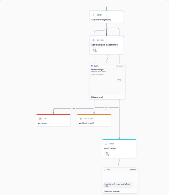Click the 'Verification reminder' card footer label
The image size is (169, 195).
coord(112,191)
